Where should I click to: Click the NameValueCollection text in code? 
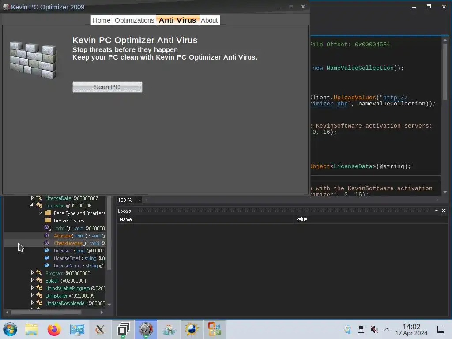coord(360,68)
